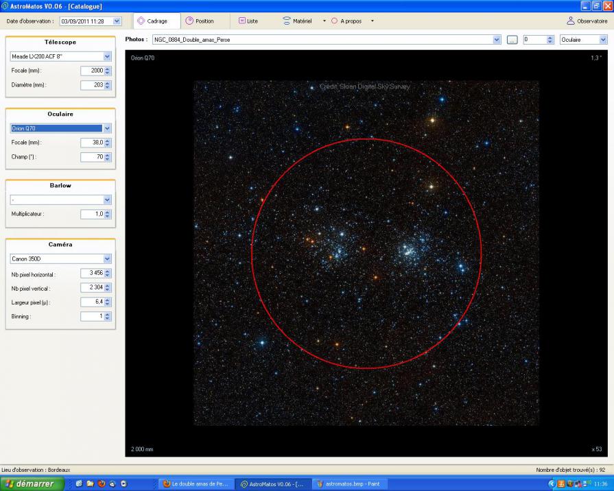The width and height of the screenshot is (614, 491).
Task: Click the Firefox quick launch icon
Action: 102,484
